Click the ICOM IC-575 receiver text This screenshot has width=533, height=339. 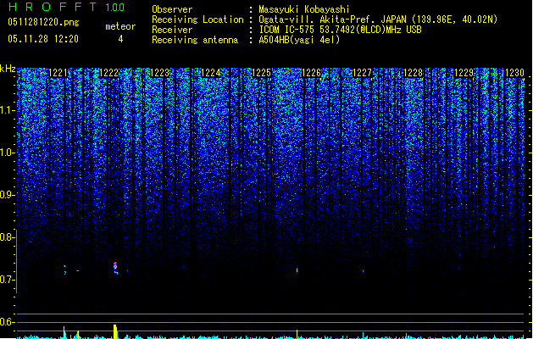341,30
